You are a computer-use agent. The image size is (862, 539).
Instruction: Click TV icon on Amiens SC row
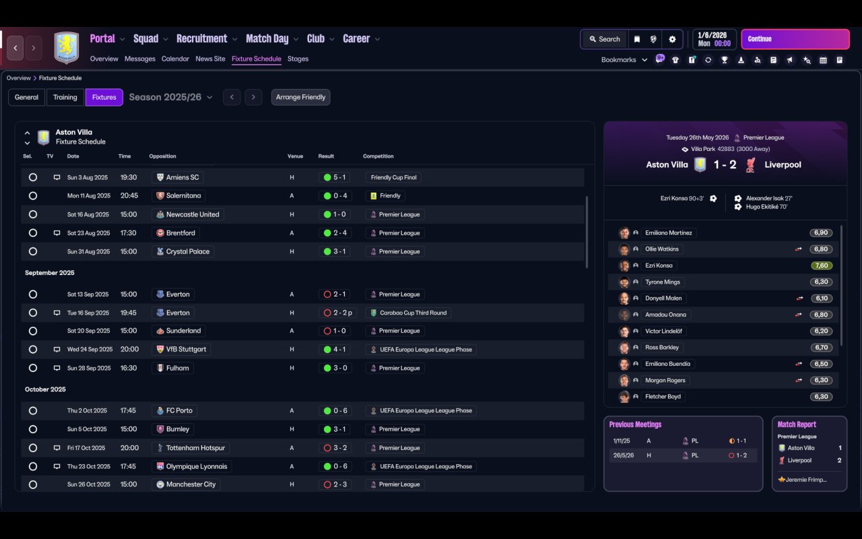pos(57,177)
